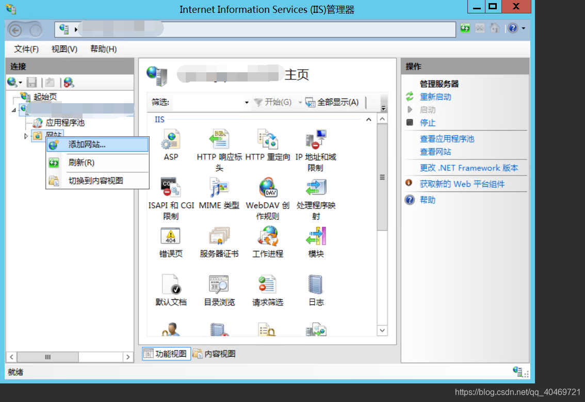Choose 添加网站... from context menu

coord(98,144)
